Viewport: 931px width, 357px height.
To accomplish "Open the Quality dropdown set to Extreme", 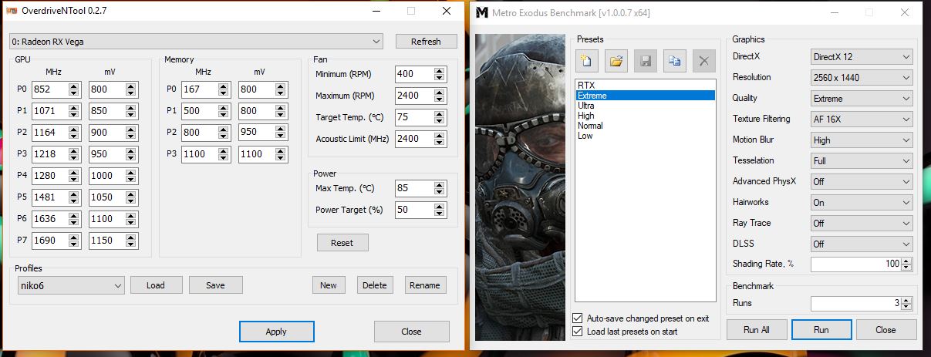I will pyautogui.click(x=862, y=99).
